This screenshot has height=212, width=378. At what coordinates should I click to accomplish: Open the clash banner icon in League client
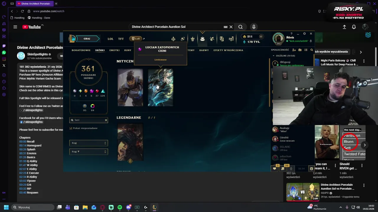click(222, 39)
